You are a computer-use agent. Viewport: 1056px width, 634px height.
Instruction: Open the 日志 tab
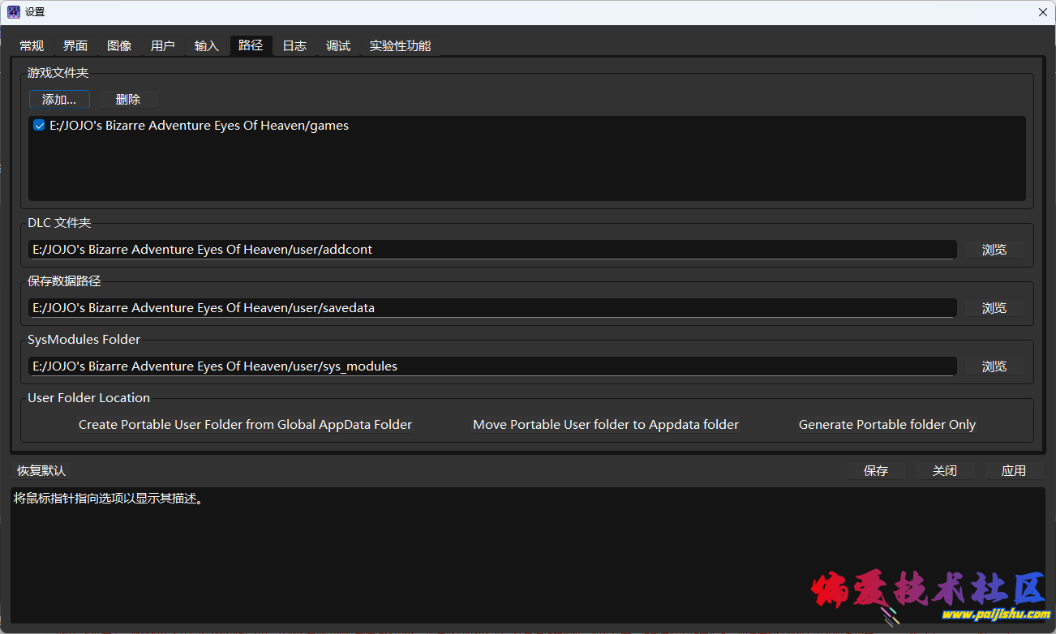[294, 46]
